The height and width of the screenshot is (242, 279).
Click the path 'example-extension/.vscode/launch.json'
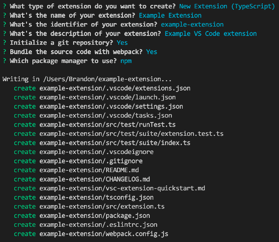click(x=108, y=97)
